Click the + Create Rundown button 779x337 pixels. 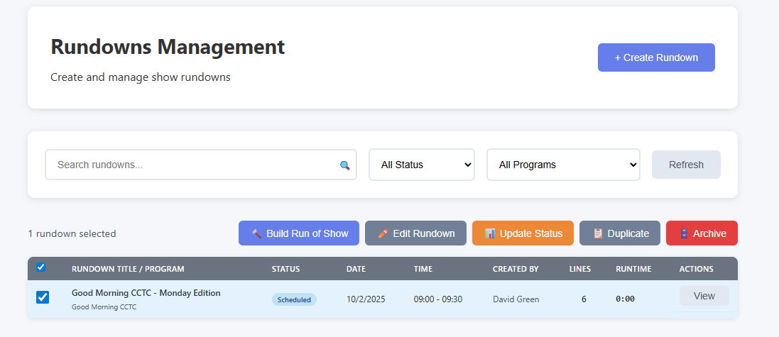click(x=656, y=57)
